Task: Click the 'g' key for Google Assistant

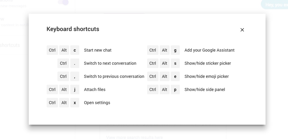Action: click(x=175, y=50)
